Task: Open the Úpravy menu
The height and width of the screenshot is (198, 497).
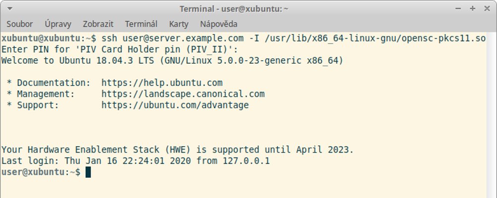Action: pos(58,24)
